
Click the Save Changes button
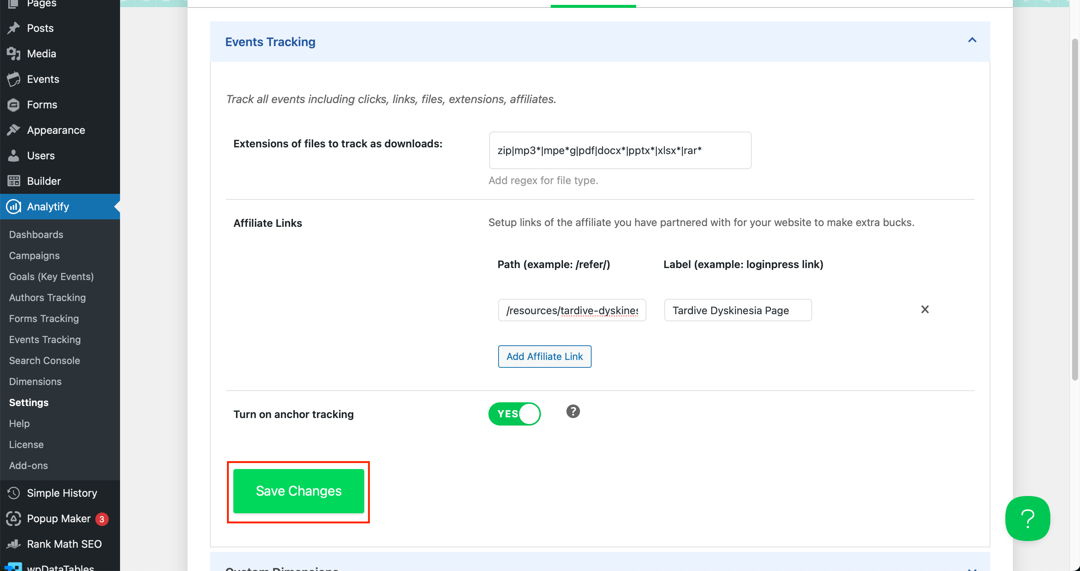[x=299, y=491]
